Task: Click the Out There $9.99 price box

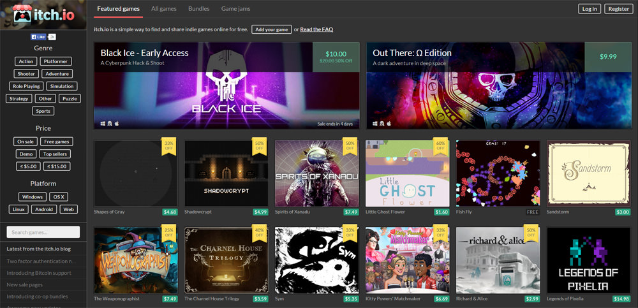Action: tap(608, 57)
